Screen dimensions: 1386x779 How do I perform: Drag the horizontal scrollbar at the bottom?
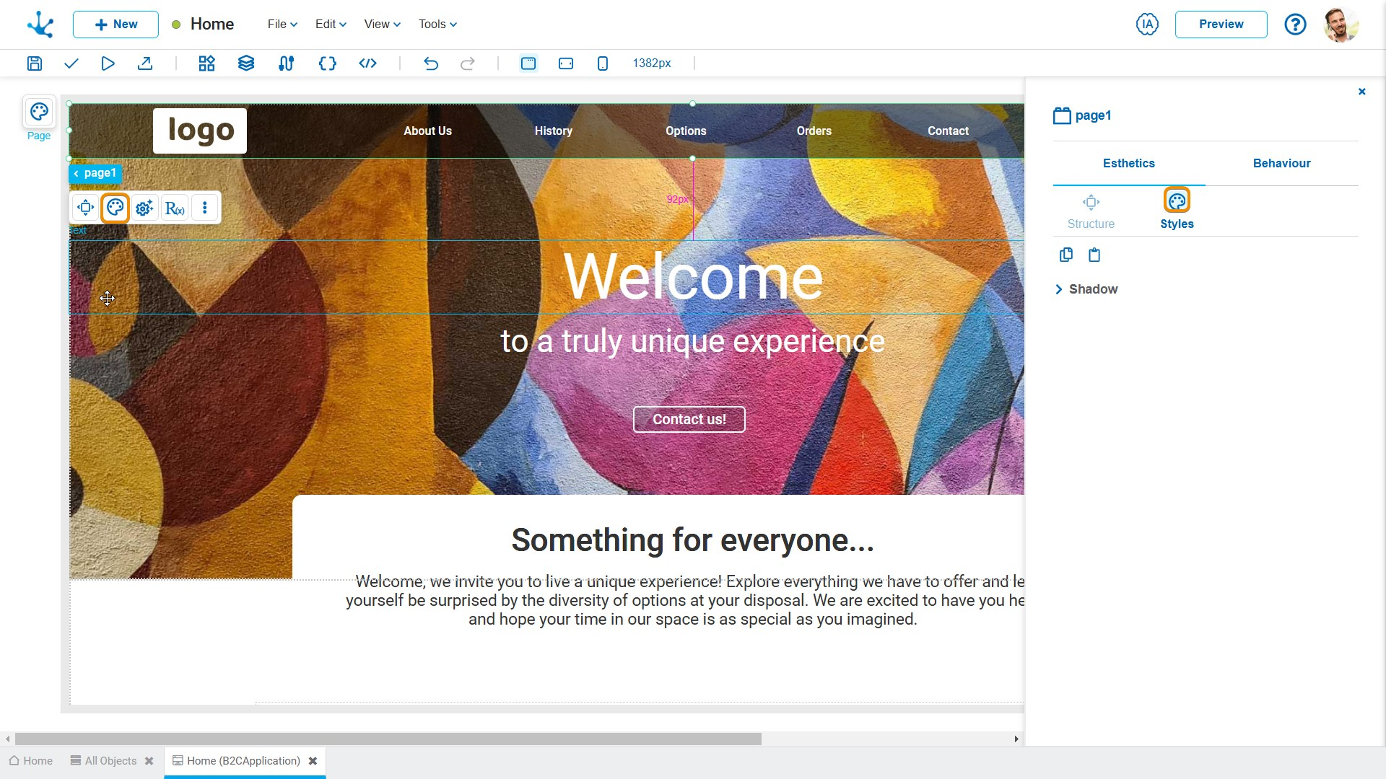(388, 738)
